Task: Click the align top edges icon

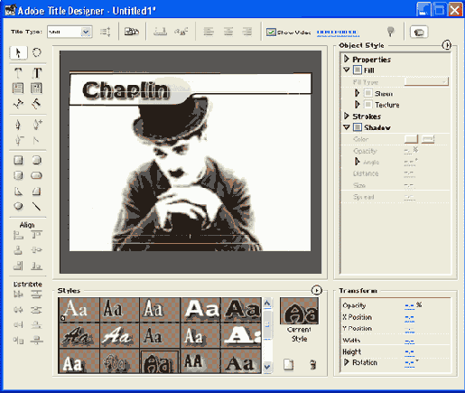Action: click(37, 235)
